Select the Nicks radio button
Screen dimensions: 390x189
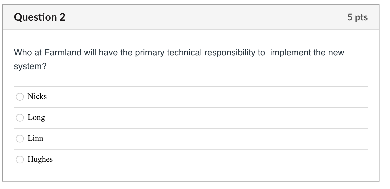[20, 97]
